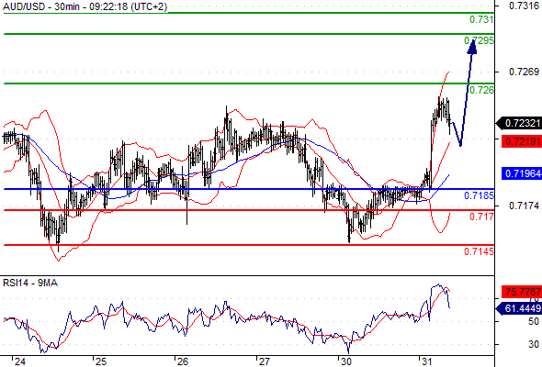
Task: Click date label 30 on time axis
Action: click(346, 361)
